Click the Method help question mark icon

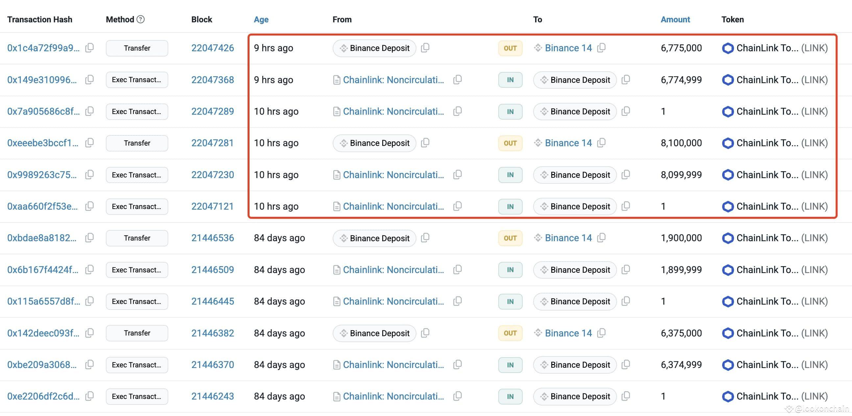[x=141, y=19]
